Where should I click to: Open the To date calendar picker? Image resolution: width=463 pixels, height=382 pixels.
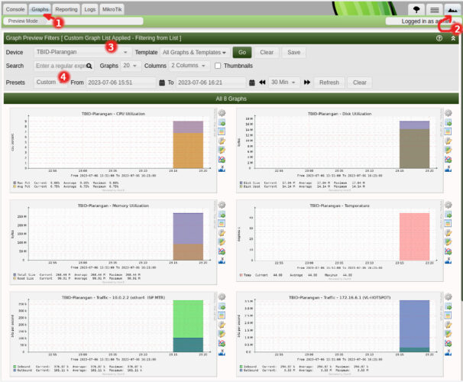pos(251,83)
